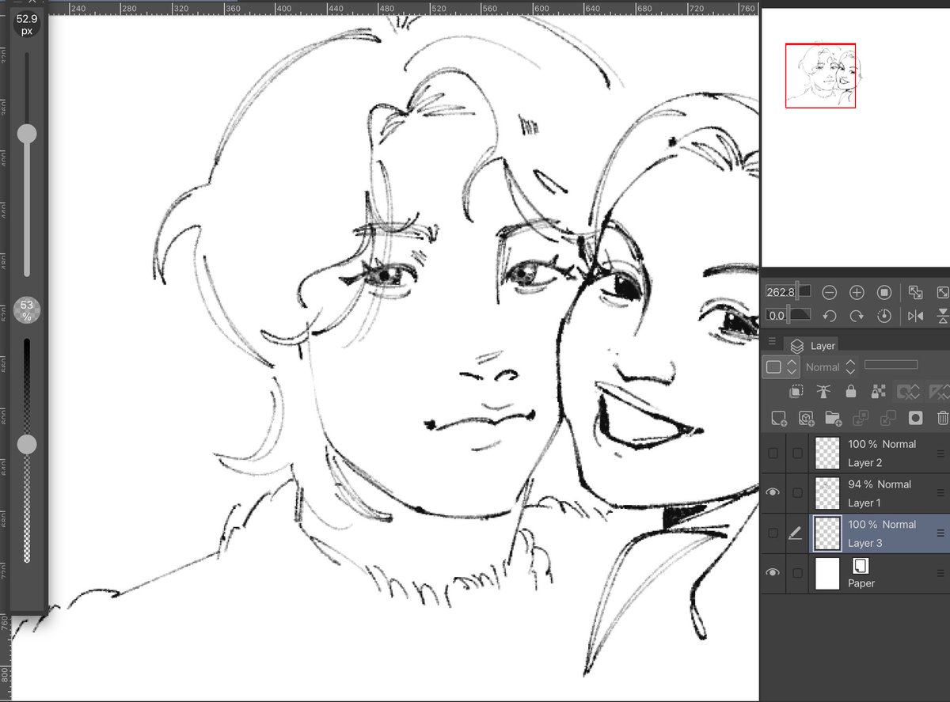Tick Layer 2's second-column checkbox
The width and height of the screenshot is (950, 702).
(797, 453)
